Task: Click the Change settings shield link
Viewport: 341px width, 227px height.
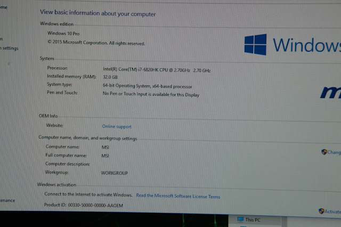Action: (x=331, y=152)
